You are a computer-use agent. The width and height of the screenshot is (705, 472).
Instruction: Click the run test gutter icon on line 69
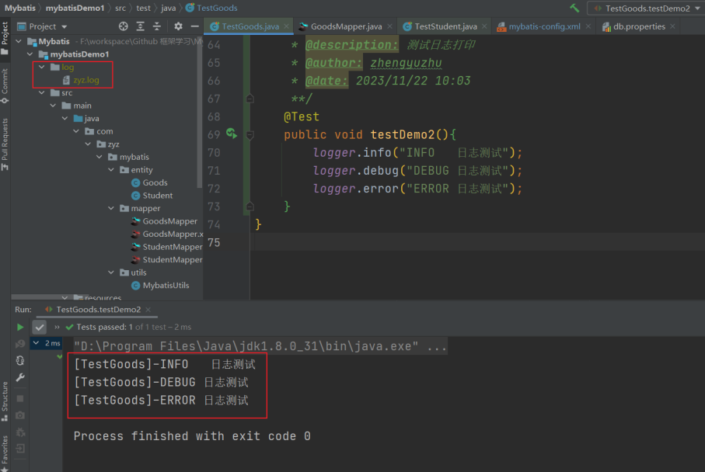tap(232, 134)
